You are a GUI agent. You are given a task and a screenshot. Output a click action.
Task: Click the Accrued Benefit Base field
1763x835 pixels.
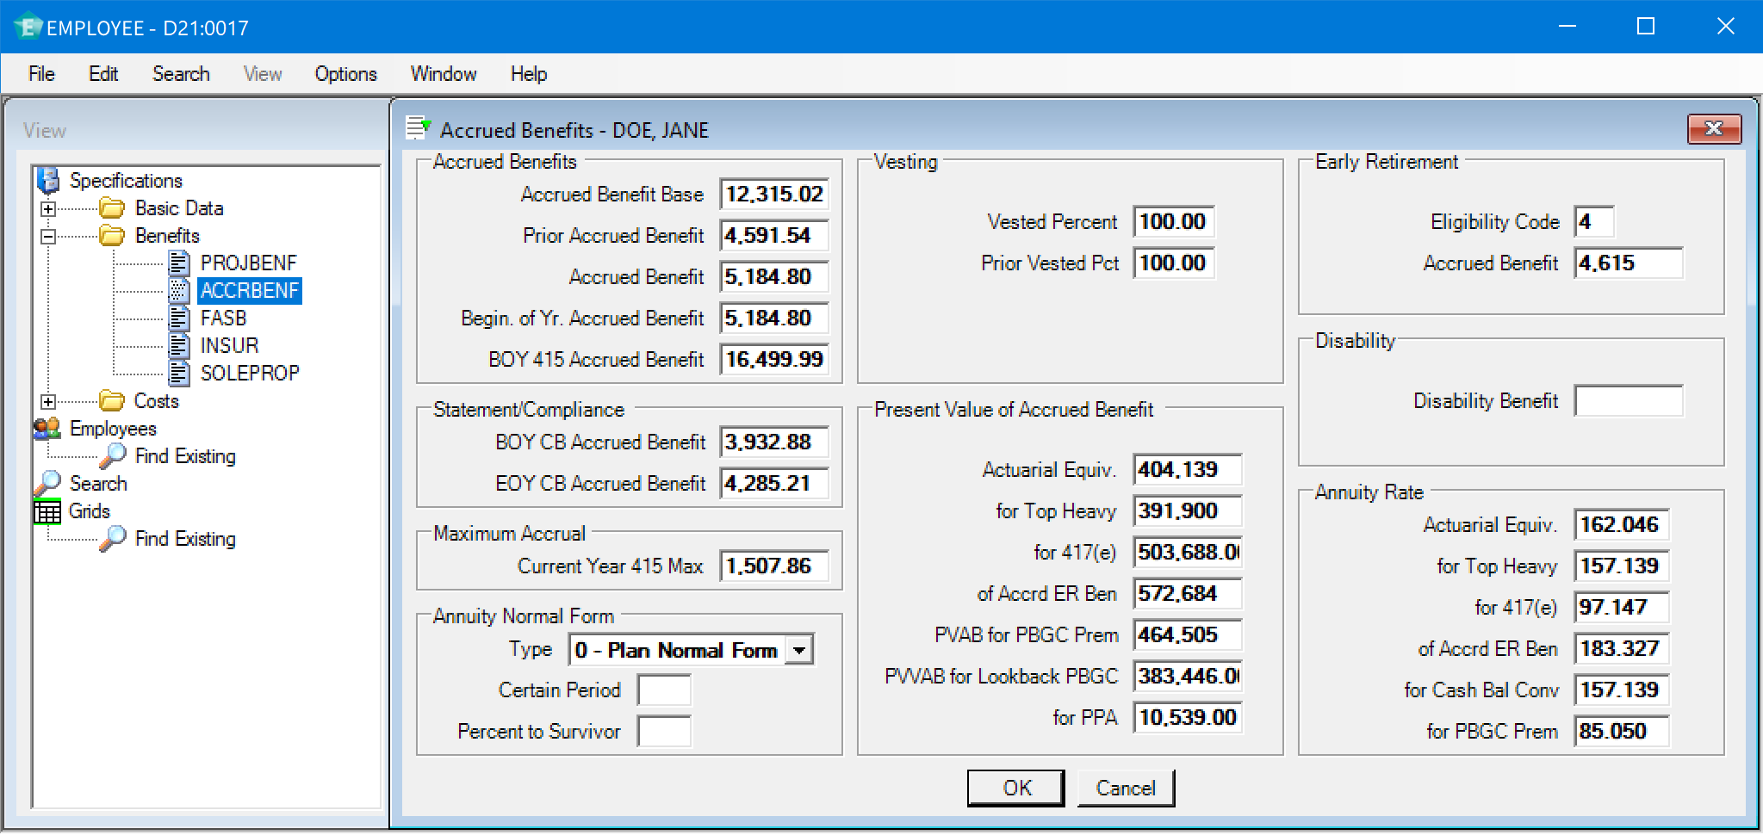click(x=774, y=194)
